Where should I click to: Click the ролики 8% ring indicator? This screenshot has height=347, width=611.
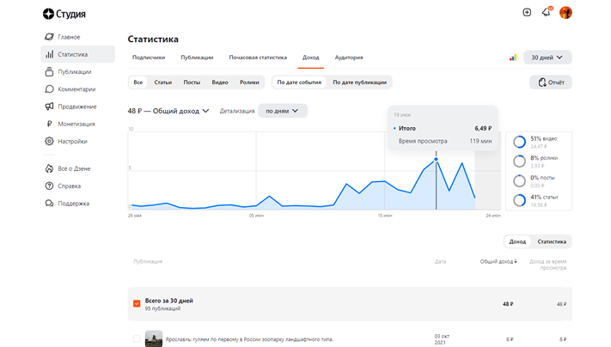click(x=519, y=161)
